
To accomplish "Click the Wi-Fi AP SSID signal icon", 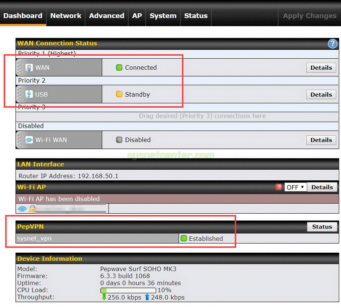I will point(22,209).
